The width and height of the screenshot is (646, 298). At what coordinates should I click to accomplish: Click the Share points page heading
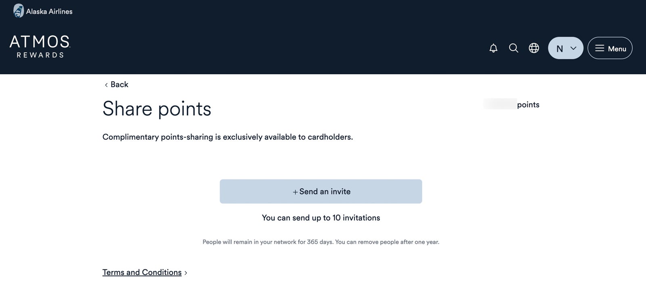coord(157,108)
